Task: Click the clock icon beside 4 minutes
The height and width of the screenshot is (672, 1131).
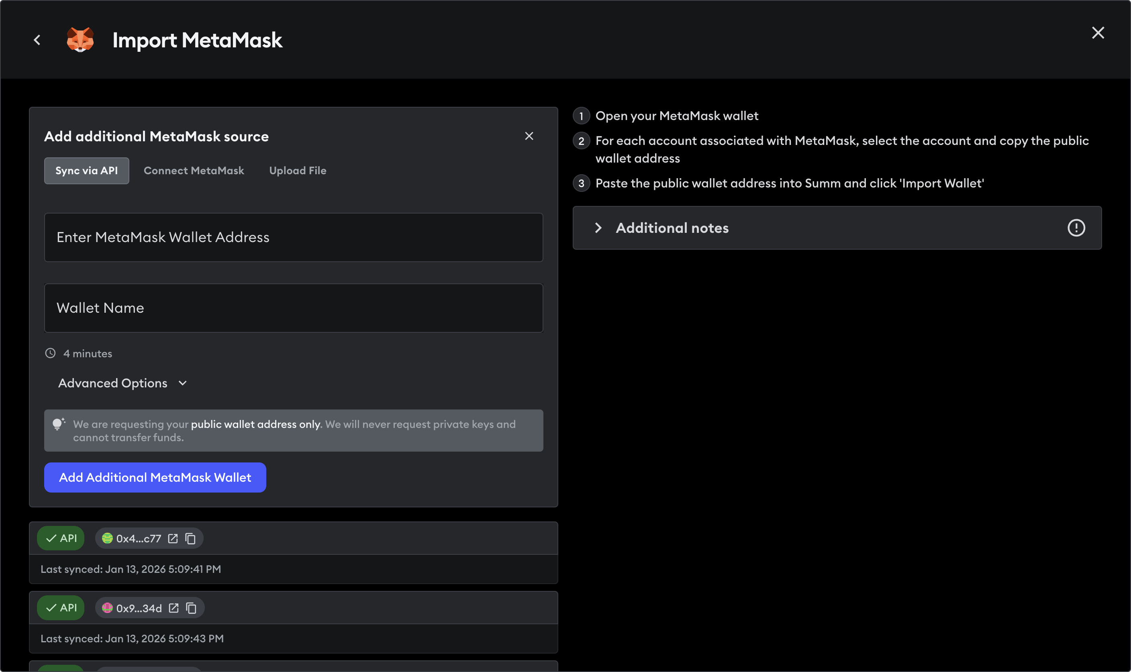Action: [50, 353]
